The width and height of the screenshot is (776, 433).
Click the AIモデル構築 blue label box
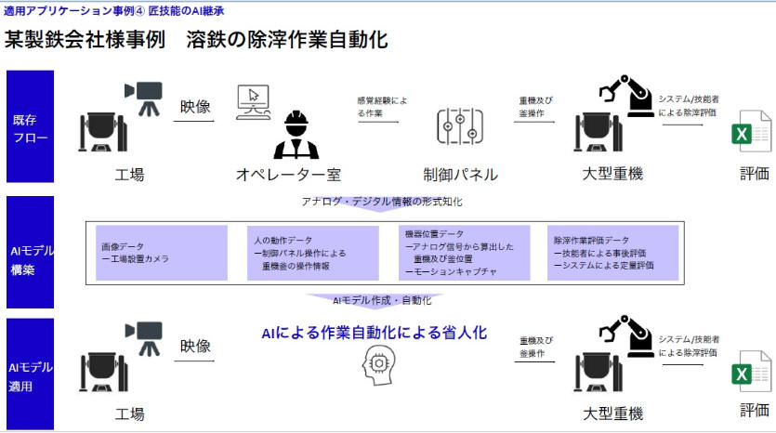click(x=30, y=252)
